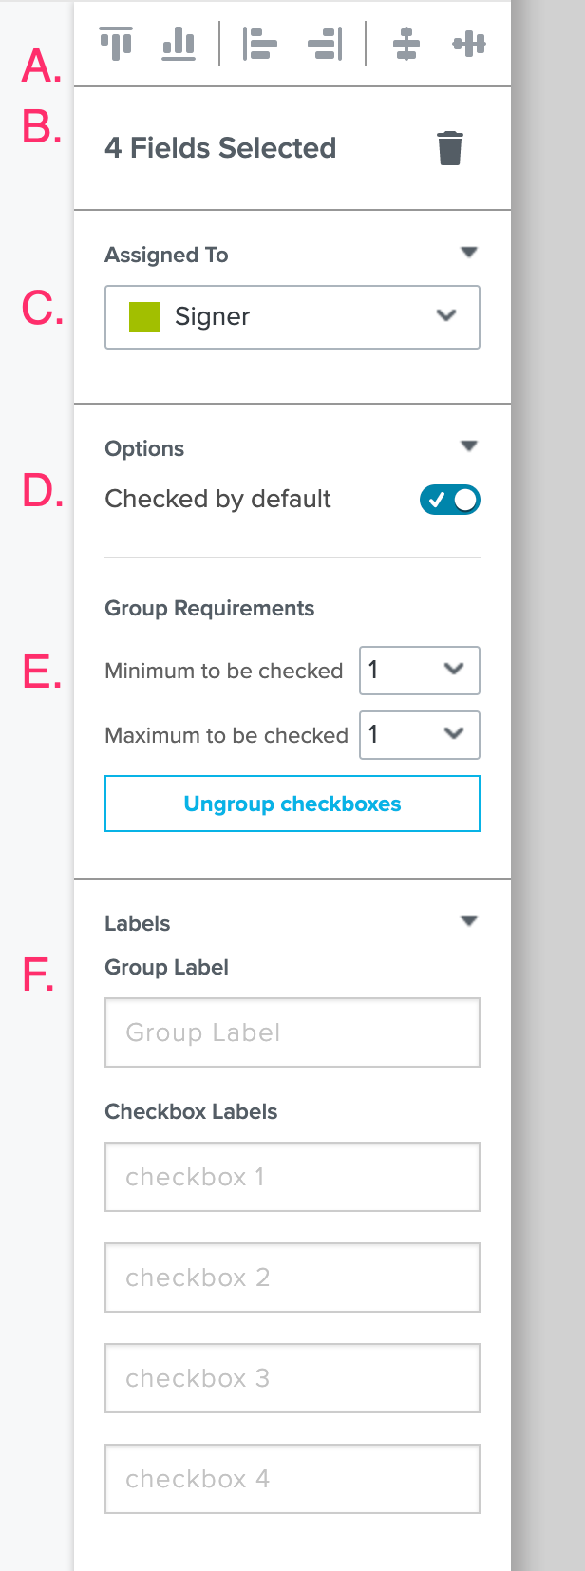The height and width of the screenshot is (1571, 585).
Task: Click the Group Label input field
Action: (292, 1032)
